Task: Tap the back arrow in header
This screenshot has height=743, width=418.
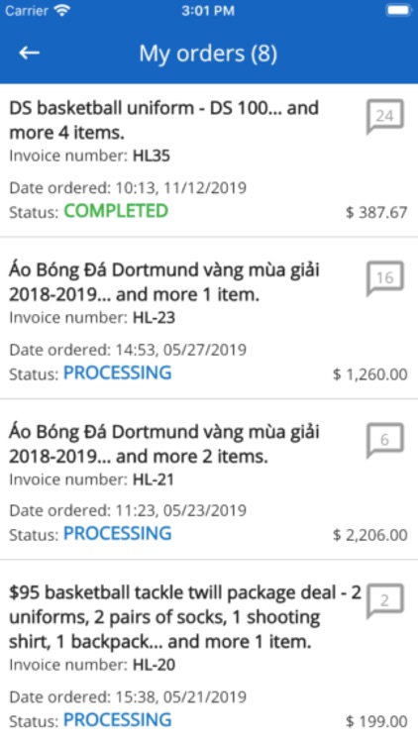Action: point(29,53)
